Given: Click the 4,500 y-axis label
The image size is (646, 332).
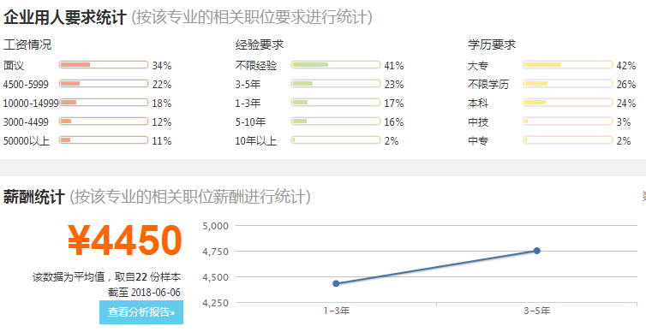Looking at the screenshot, I should 215,277.
